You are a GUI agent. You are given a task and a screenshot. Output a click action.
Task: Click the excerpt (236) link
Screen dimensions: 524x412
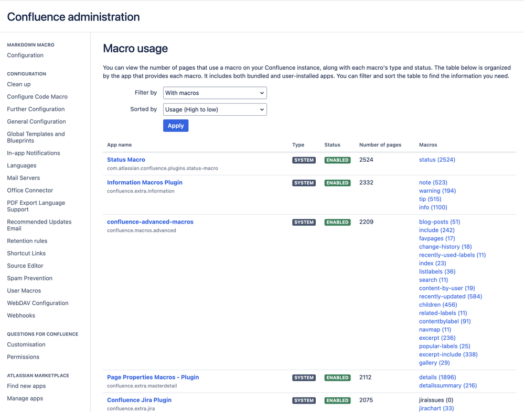[437, 338]
